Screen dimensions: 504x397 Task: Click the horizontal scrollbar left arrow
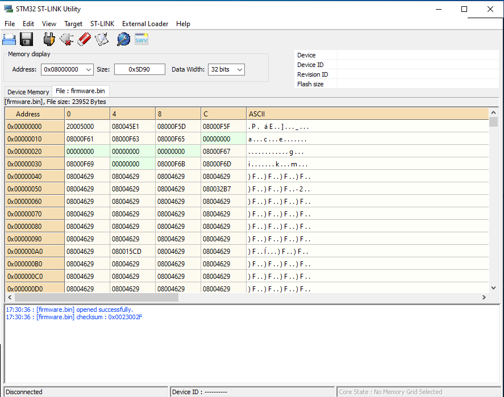click(10, 298)
